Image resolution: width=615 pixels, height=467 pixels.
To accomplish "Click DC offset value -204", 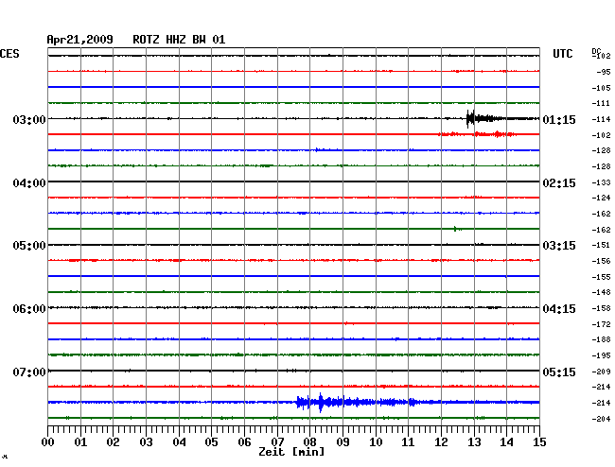I will click(601, 419).
